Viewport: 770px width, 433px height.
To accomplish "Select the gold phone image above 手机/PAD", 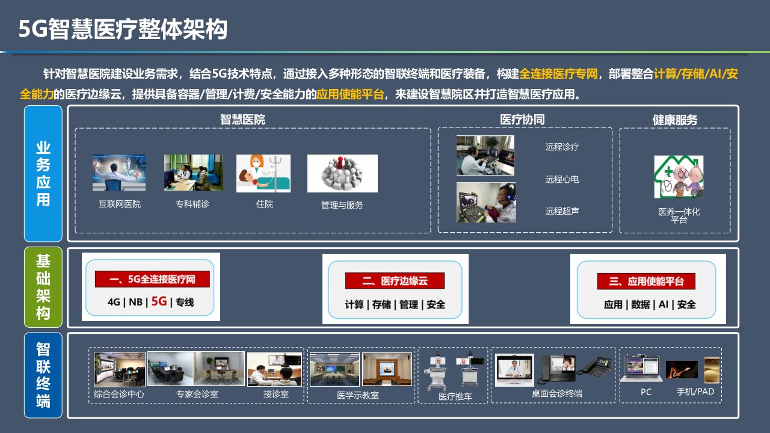I will [712, 369].
